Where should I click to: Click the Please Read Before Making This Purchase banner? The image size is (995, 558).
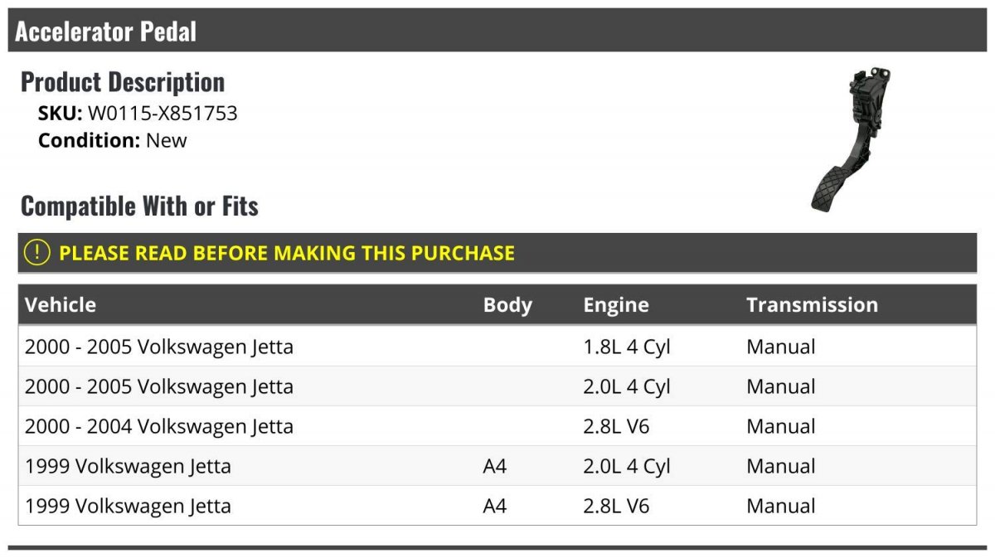coord(498,253)
